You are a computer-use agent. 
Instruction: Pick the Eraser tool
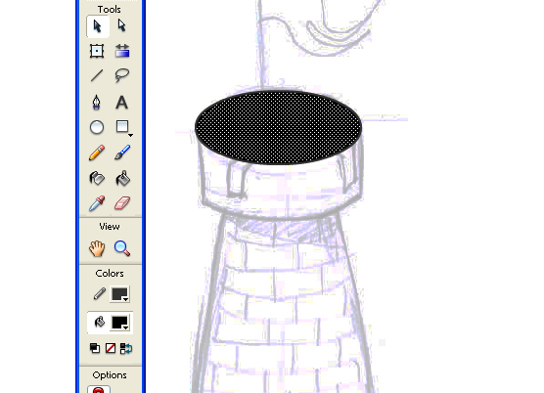tap(122, 203)
